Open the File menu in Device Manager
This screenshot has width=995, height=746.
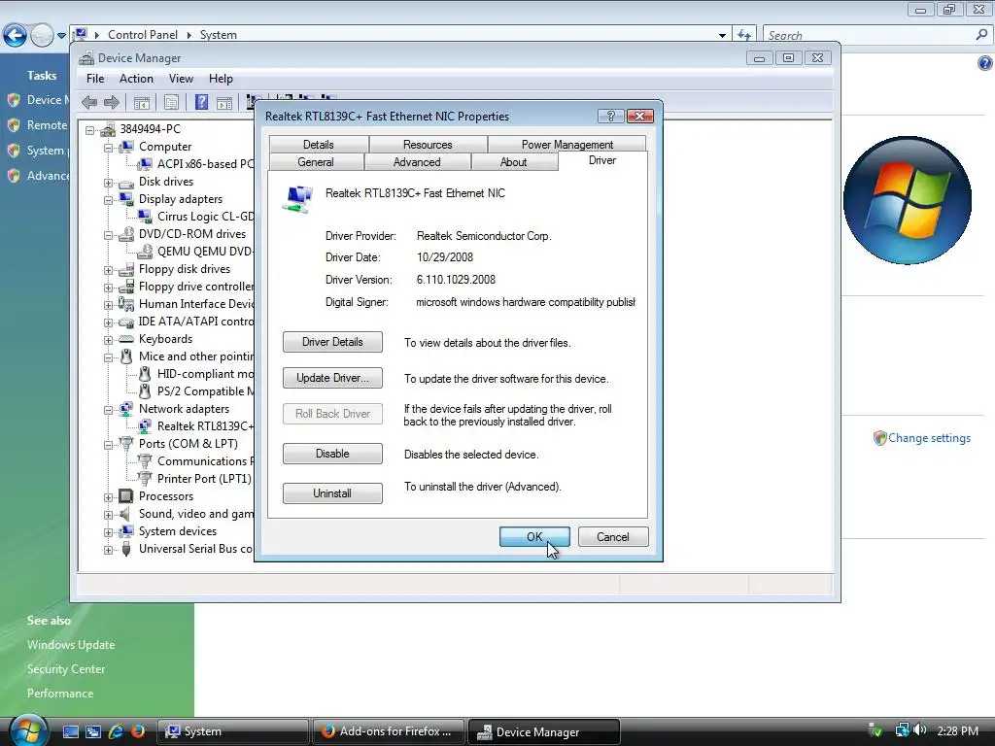95,79
